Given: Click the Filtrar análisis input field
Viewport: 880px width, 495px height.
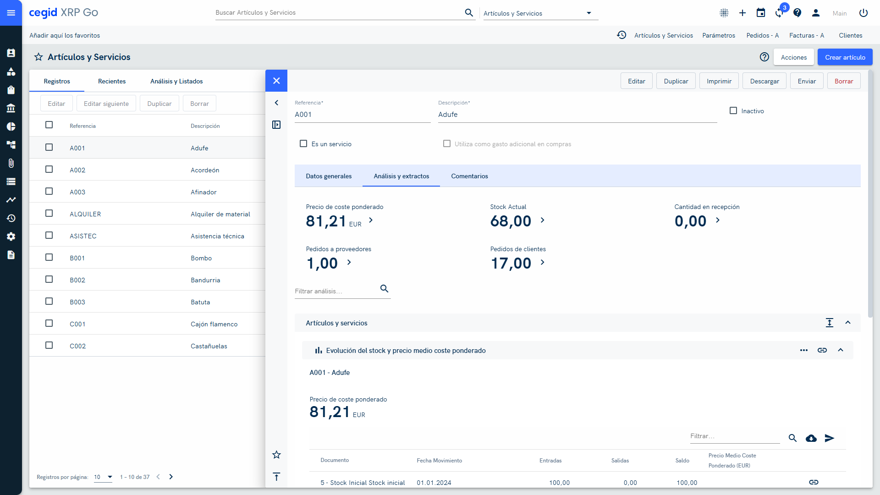Looking at the screenshot, I should coord(335,291).
